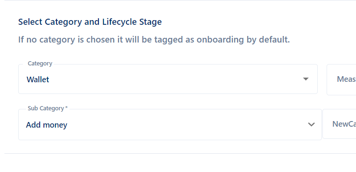Click the Add money sub category value
356x172 pixels.
point(47,125)
